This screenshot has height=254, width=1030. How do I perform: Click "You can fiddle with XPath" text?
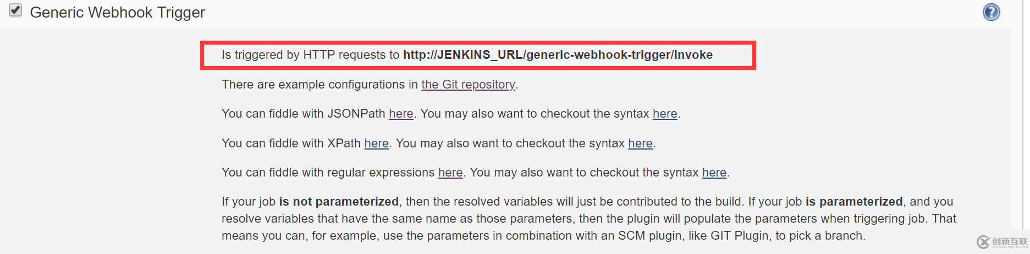291,143
